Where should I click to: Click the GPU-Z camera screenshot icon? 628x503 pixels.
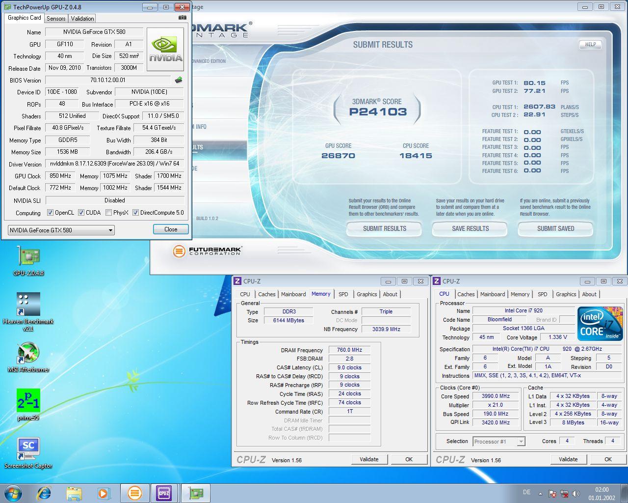(183, 18)
